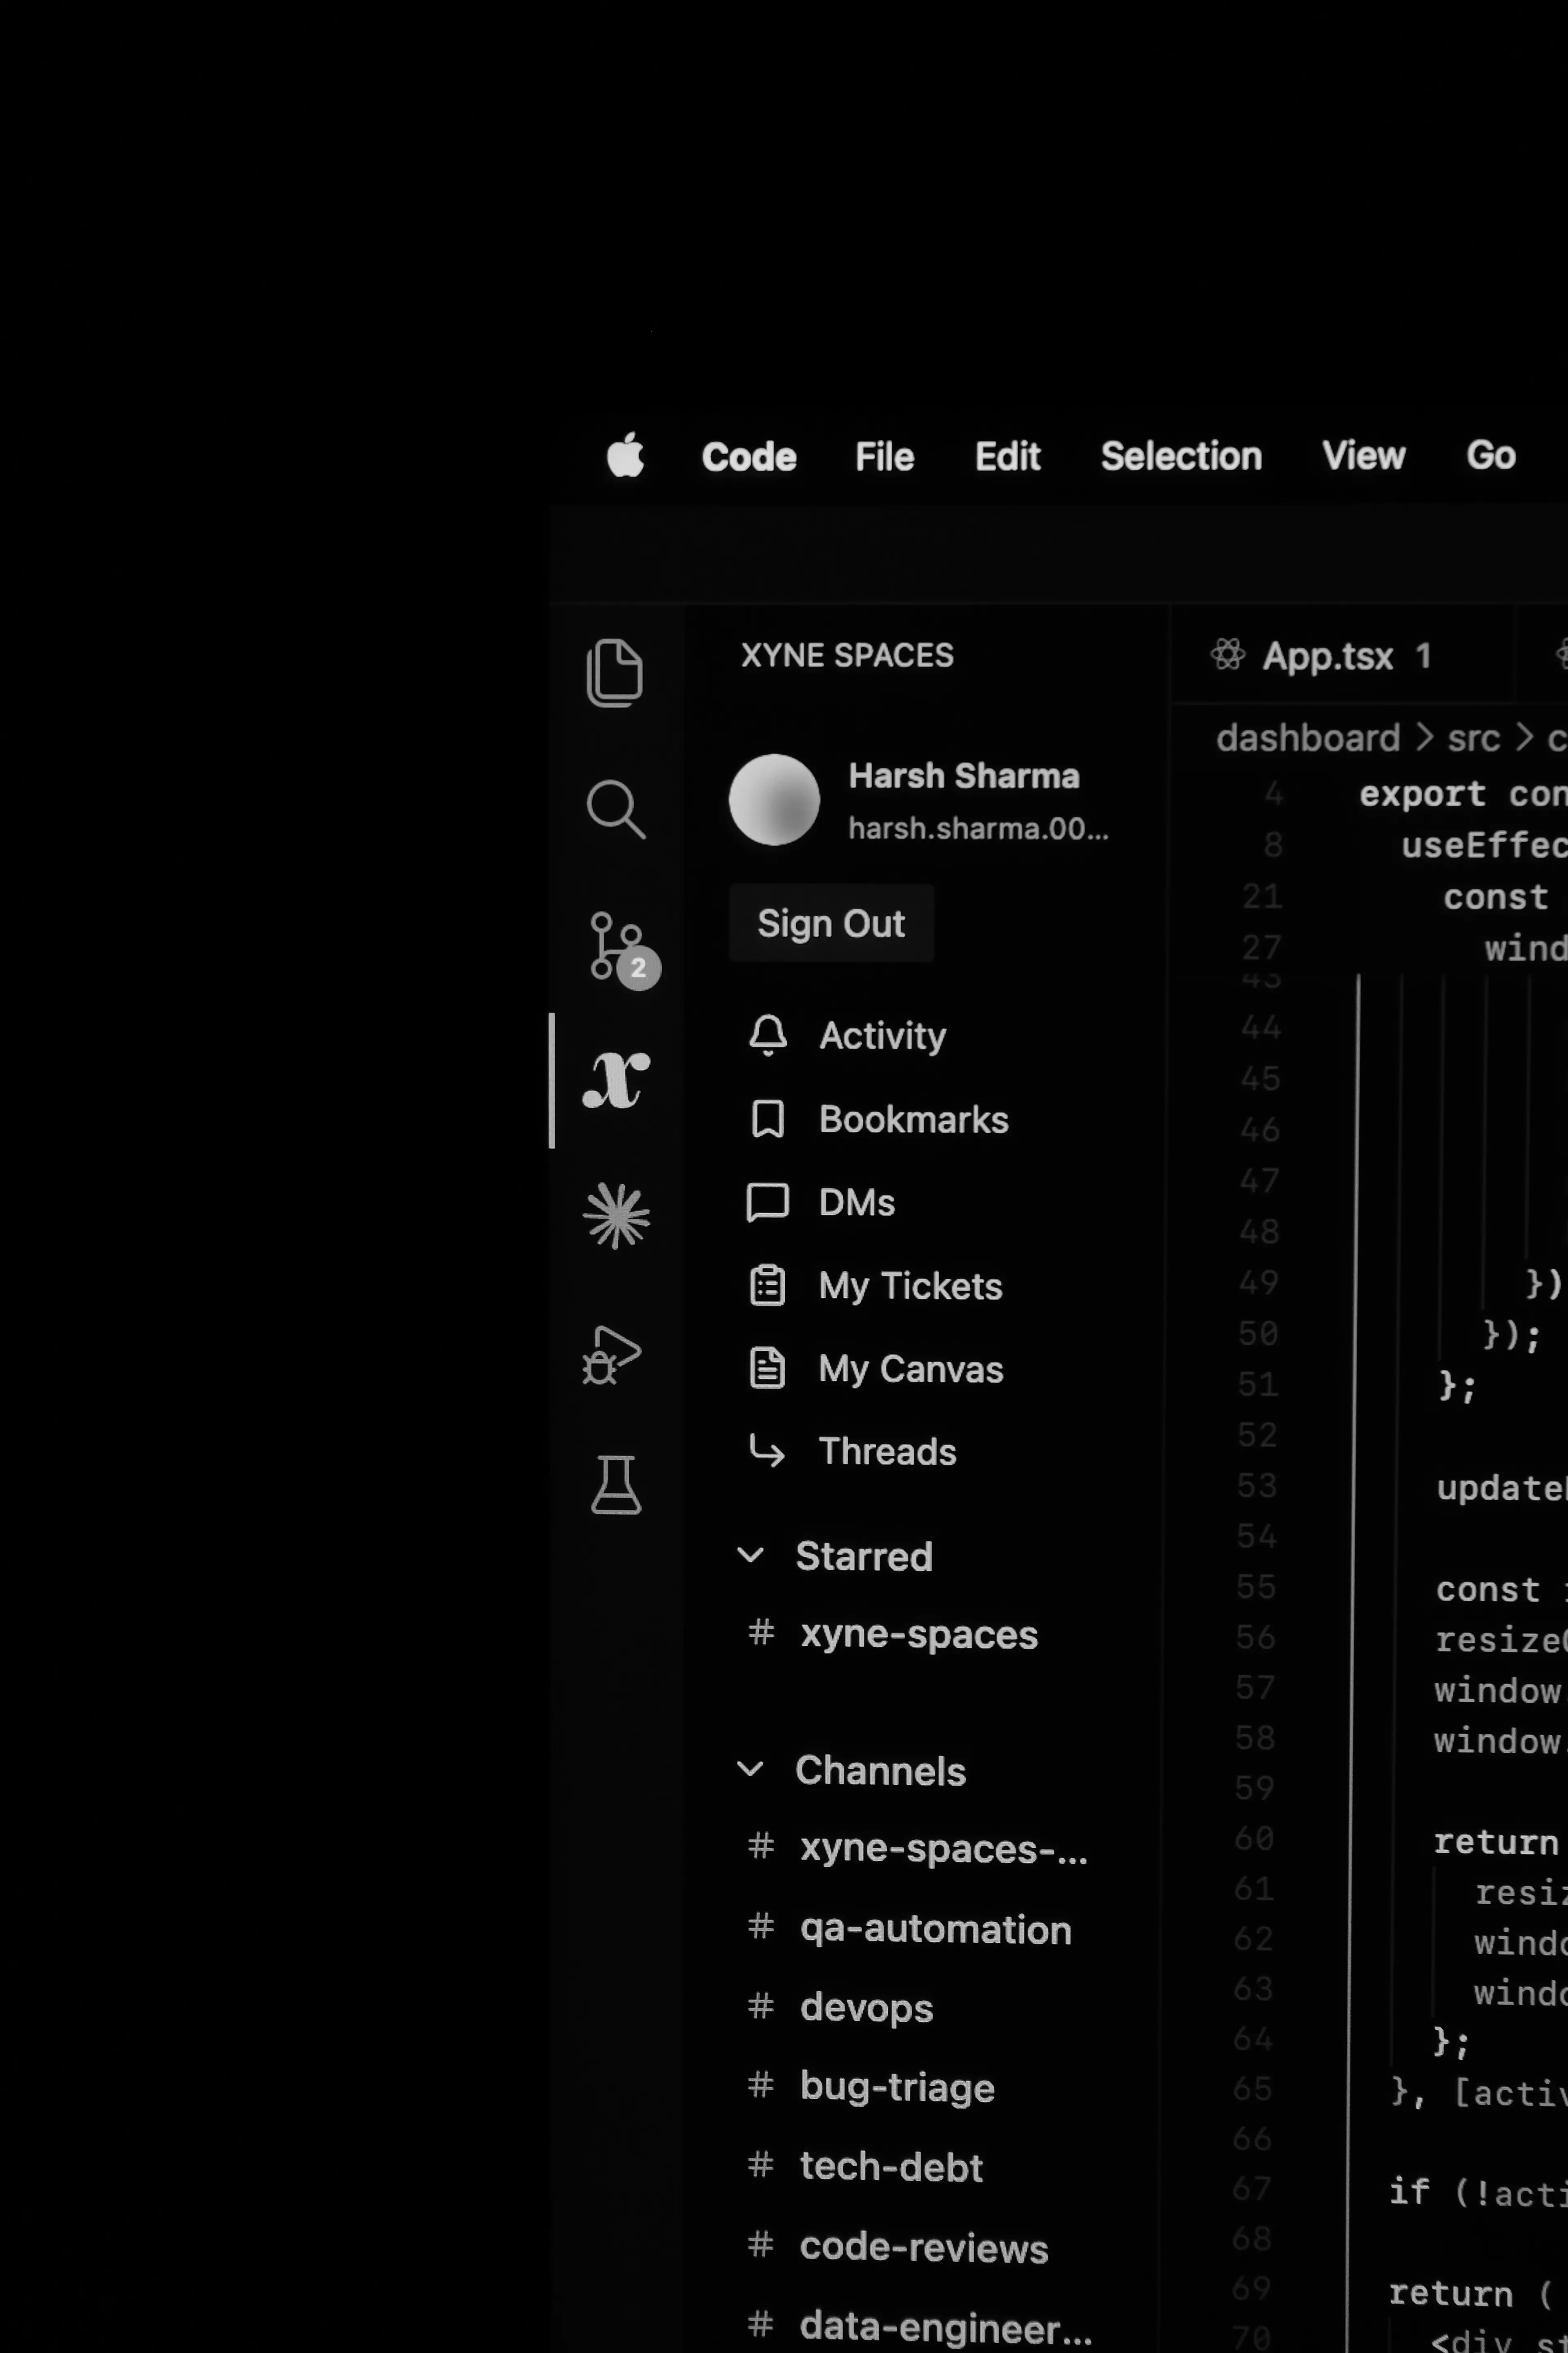Viewport: 1568px width, 2353px height.
Task: Click hash icon beside bug-triage
Action: [761, 2086]
